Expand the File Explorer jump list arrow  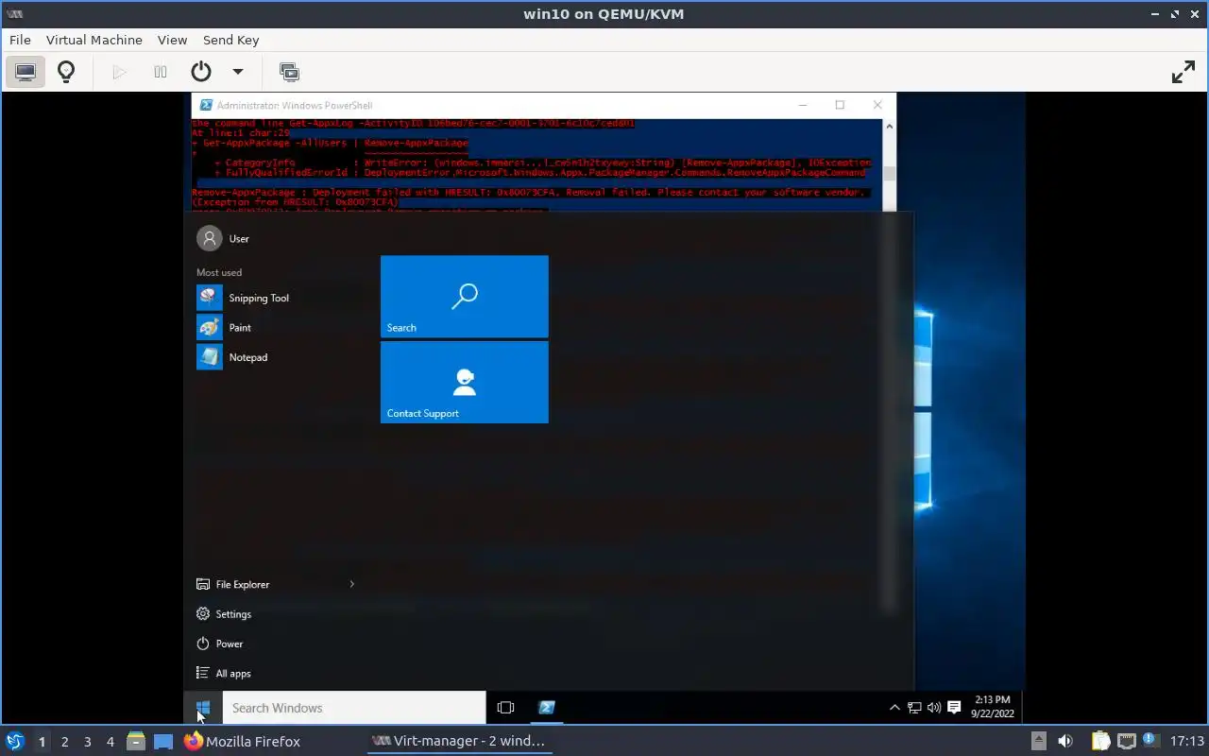[x=351, y=584]
